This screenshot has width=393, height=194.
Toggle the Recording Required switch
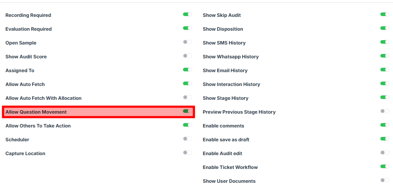tap(187, 14)
